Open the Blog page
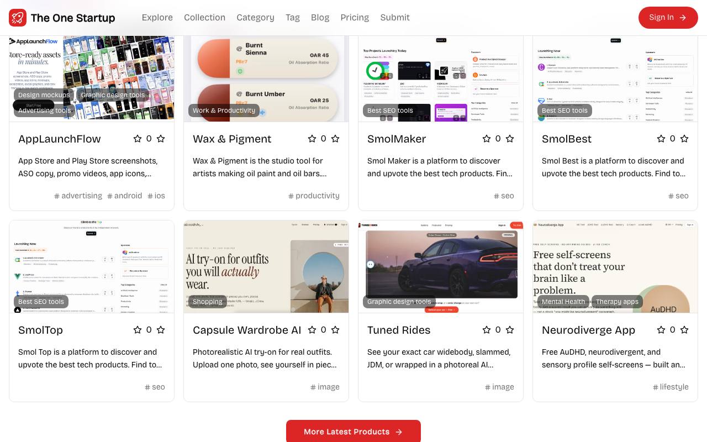707x442 pixels. click(x=320, y=18)
